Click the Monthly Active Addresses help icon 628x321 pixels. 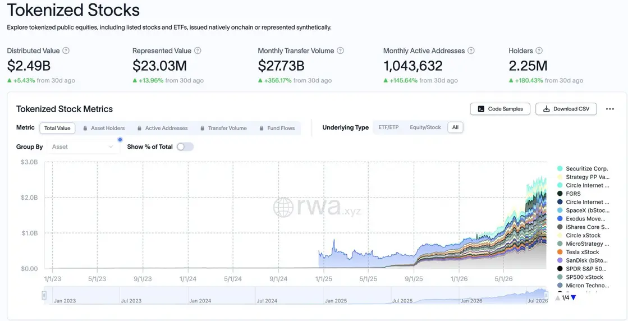click(x=471, y=51)
